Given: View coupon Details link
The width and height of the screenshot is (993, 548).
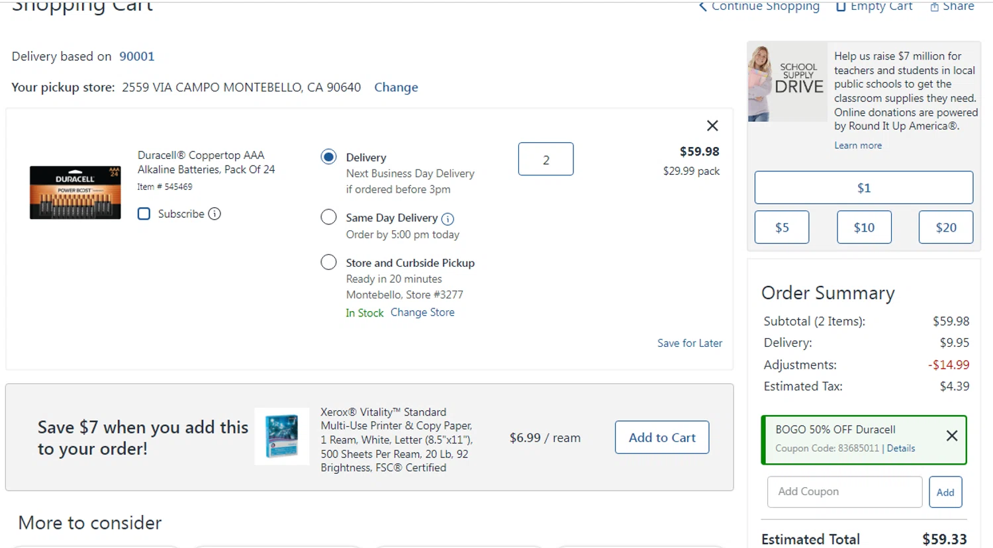Looking at the screenshot, I should (901, 448).
